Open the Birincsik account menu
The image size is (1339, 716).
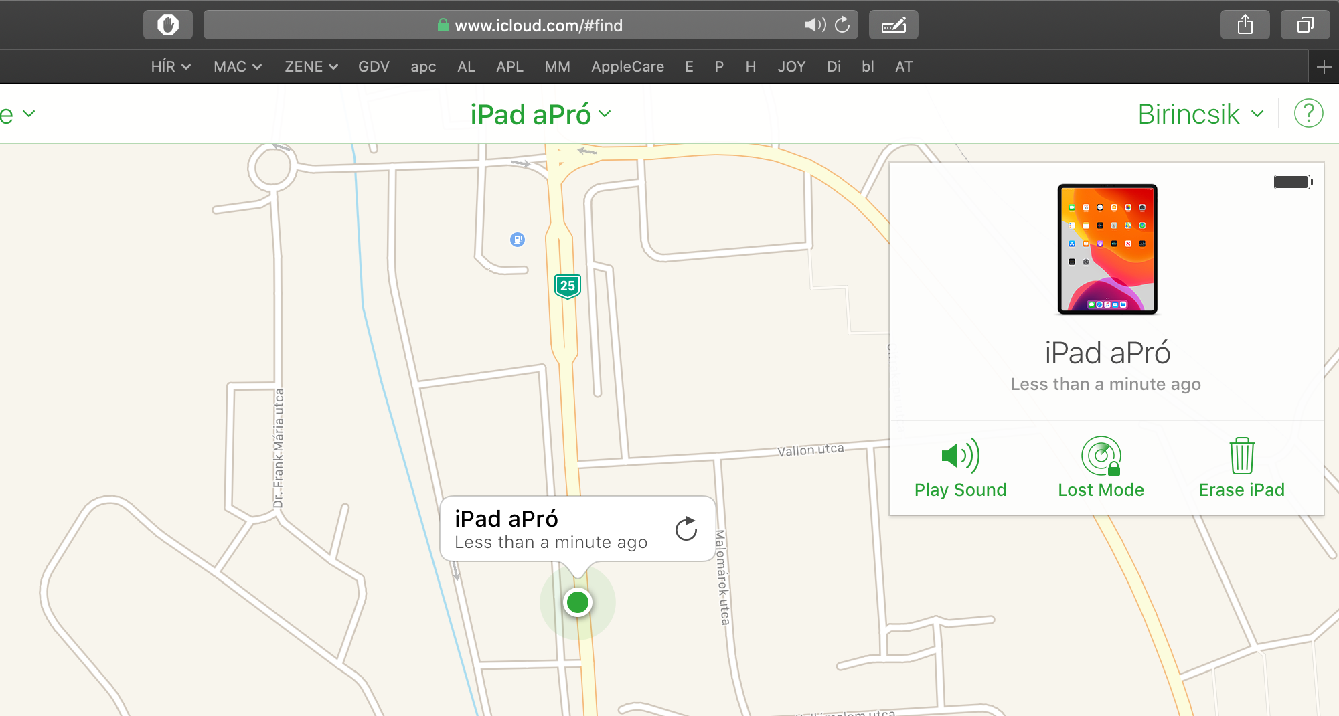point(1200,114)
